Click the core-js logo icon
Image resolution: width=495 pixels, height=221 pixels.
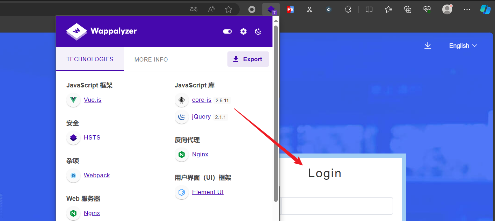pos(182,100)
